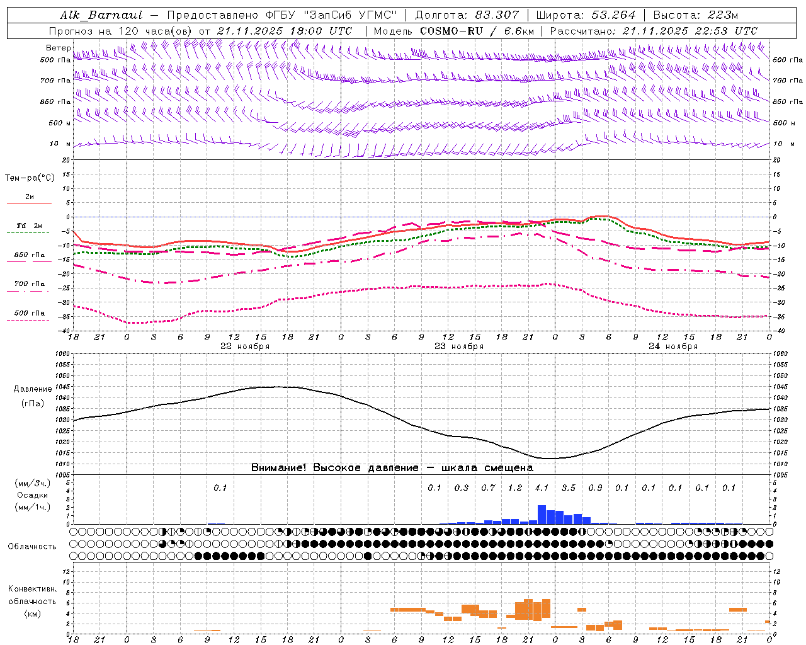Click the '(км)' unit under convective cloudiness
This screenshot has height=645, width=806.
32,614
